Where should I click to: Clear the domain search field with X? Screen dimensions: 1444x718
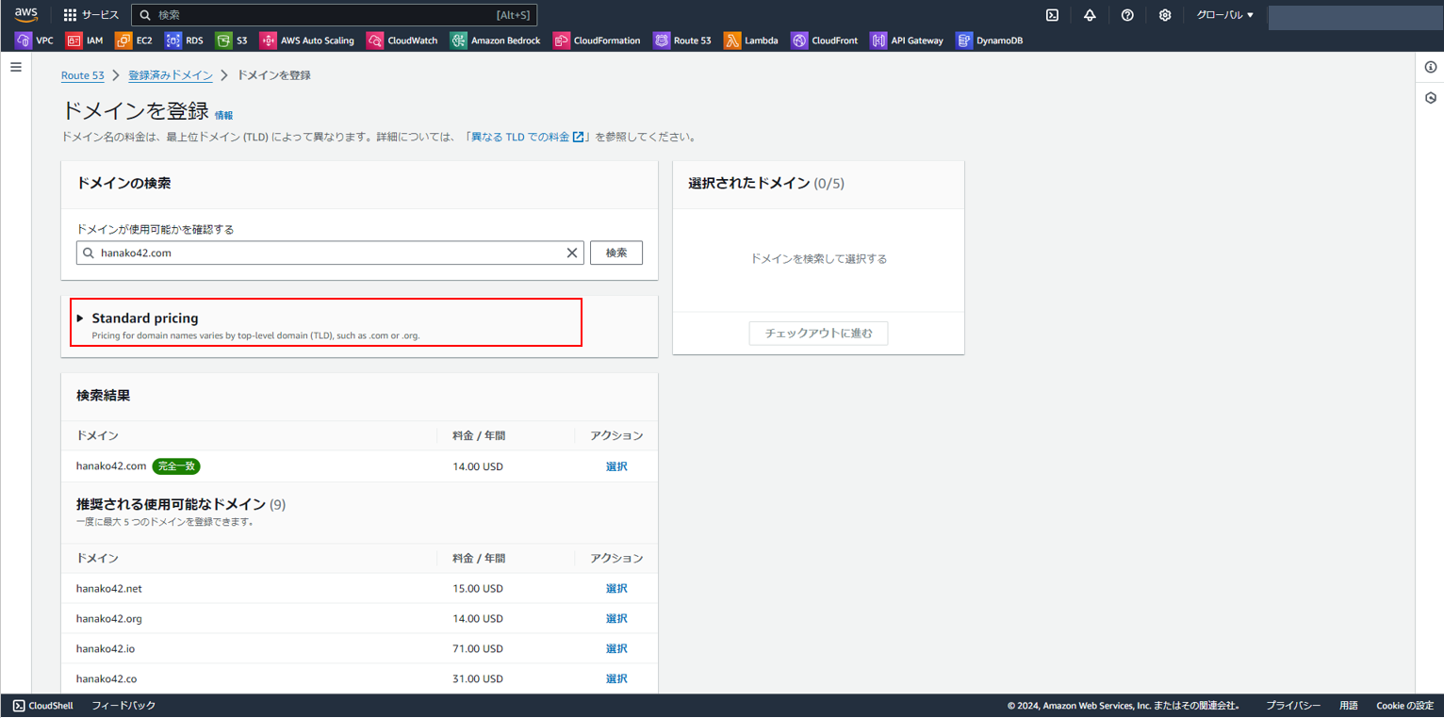pyautogui.click(x=571, y=253)
